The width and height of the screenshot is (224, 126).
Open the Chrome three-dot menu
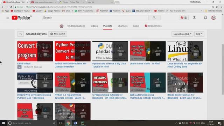click(221, 7)
